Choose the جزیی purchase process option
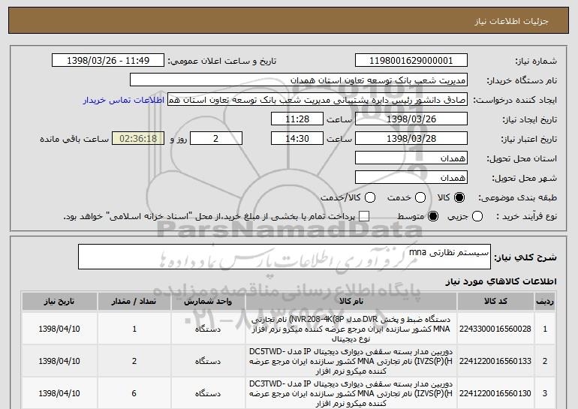 (477, 216)
